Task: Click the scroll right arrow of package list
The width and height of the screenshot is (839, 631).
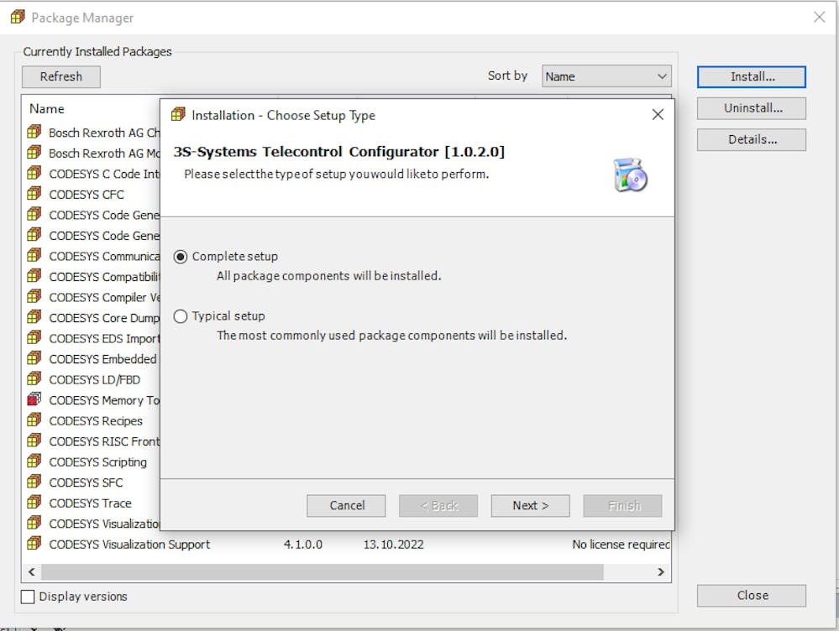Action: (x=661, y=571)
